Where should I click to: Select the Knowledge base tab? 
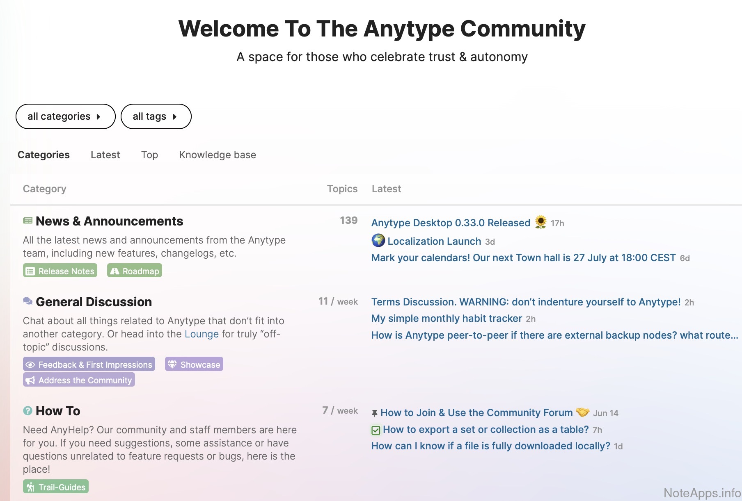(217, 155)
